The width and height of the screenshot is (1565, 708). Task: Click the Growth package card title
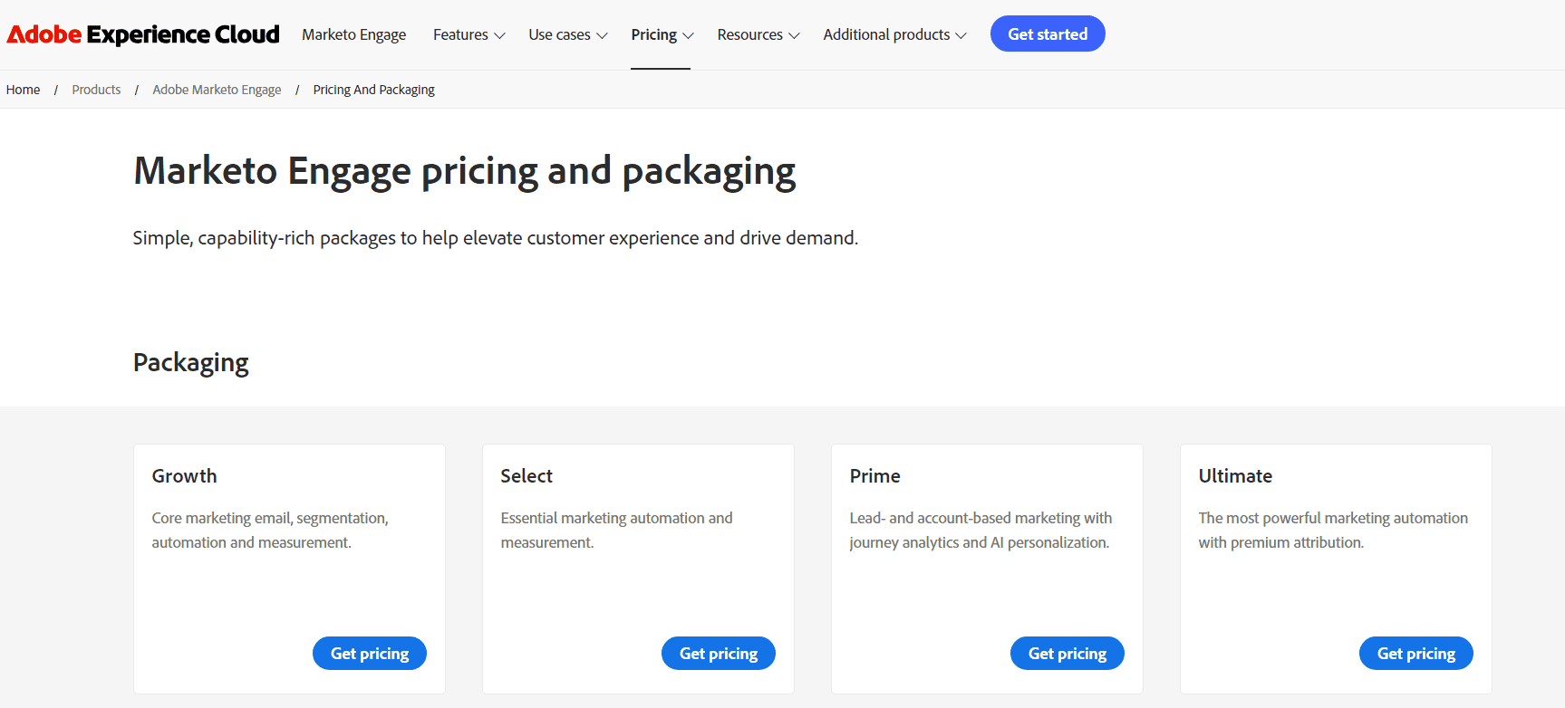184,476
